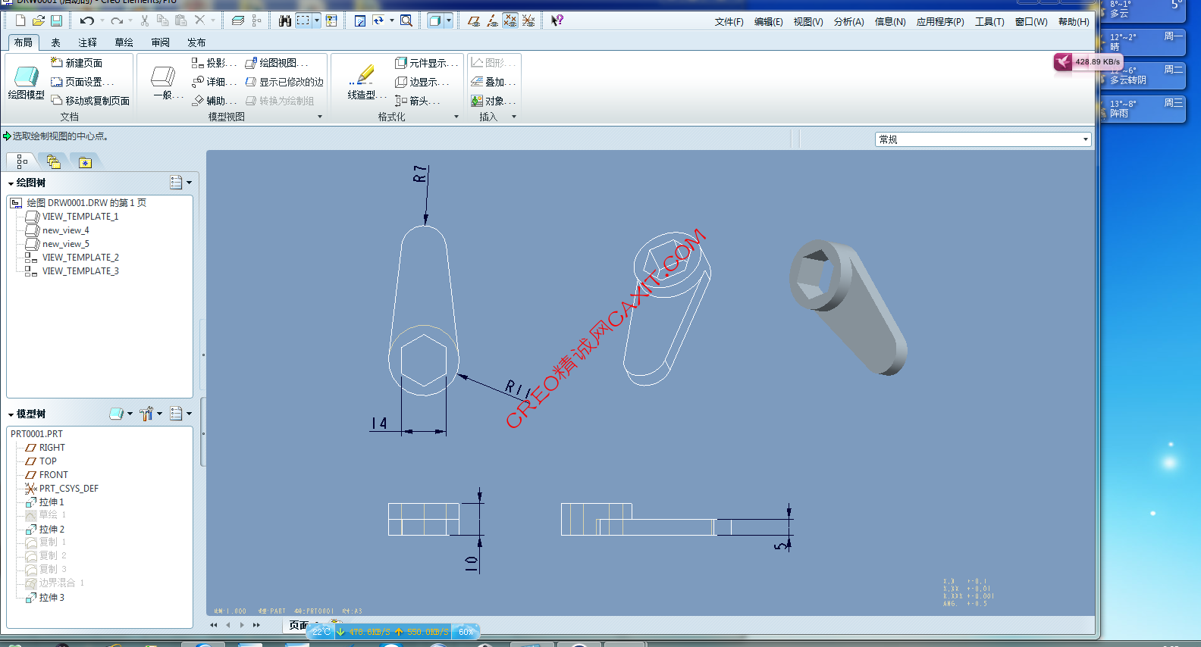Open the 绘图树 settings list dropdown
This screenshot has width=1201, height=647.
180,183
